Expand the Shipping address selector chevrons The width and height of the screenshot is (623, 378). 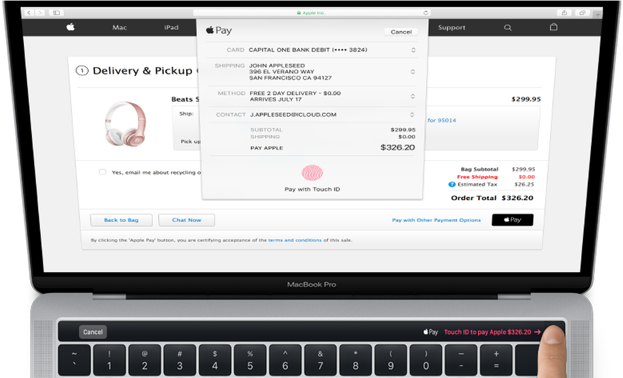[413, 72]
